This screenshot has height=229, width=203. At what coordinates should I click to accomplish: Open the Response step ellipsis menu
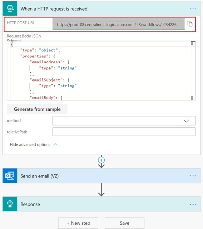pyautogui.click(x=193, y=204)
